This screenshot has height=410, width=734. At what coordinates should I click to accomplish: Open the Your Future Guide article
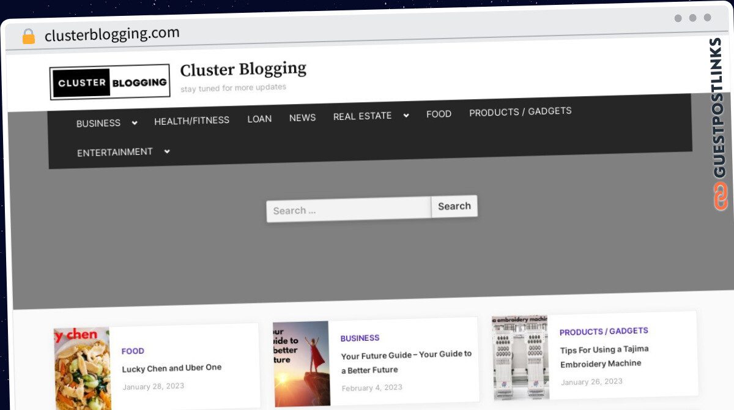coord(406,362)
